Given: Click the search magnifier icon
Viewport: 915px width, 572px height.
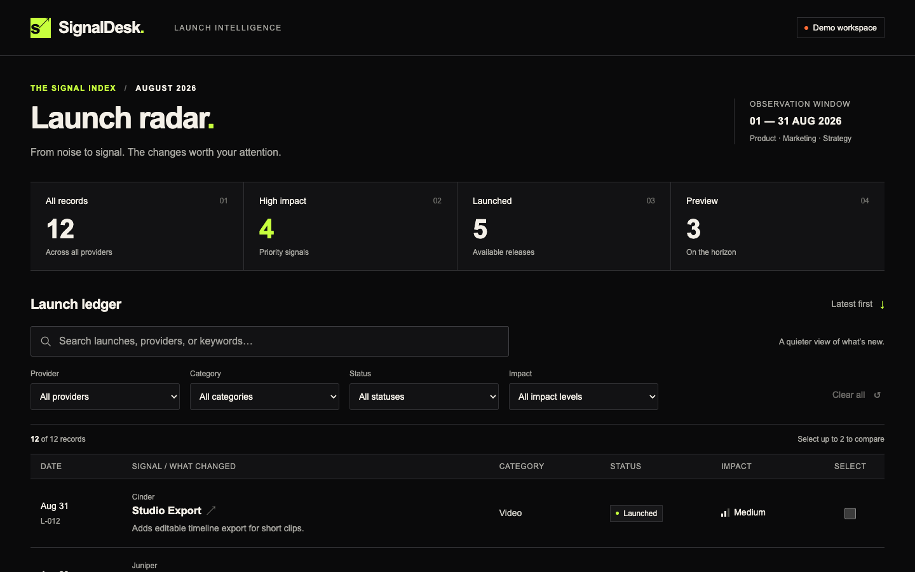Looking at the screenshot, I should pyautogui.click(x=46, y=341).
